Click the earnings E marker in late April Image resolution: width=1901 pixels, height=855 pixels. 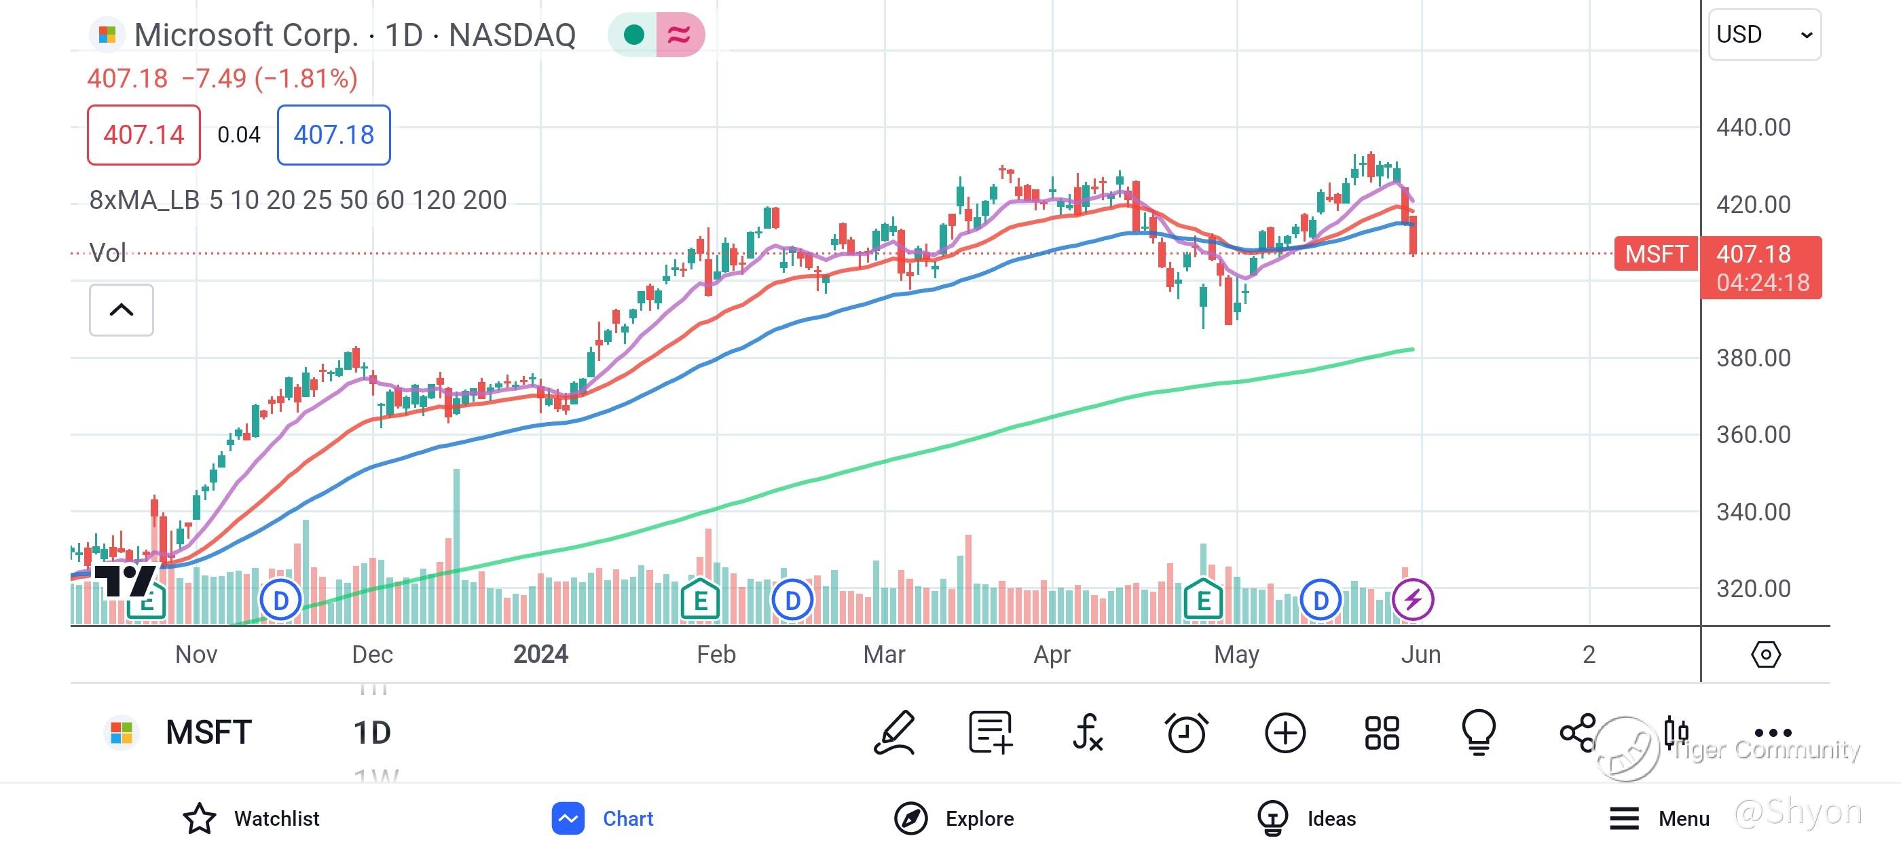pos(1203,600)
